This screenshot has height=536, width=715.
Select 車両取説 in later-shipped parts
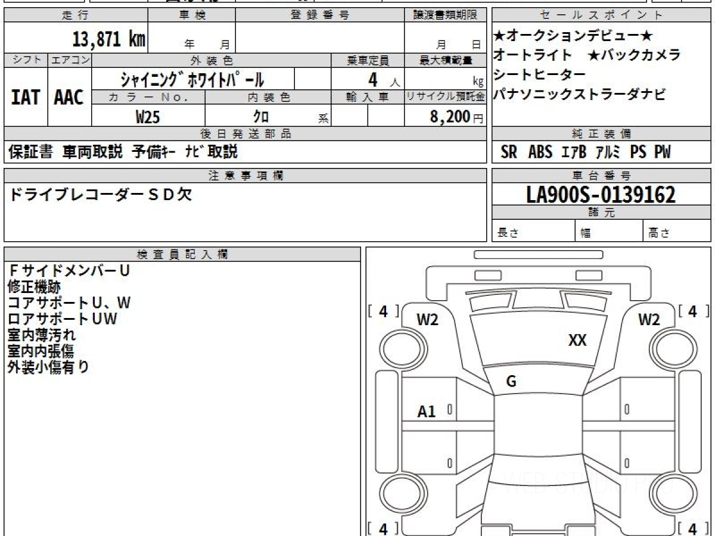pos(93,152)
